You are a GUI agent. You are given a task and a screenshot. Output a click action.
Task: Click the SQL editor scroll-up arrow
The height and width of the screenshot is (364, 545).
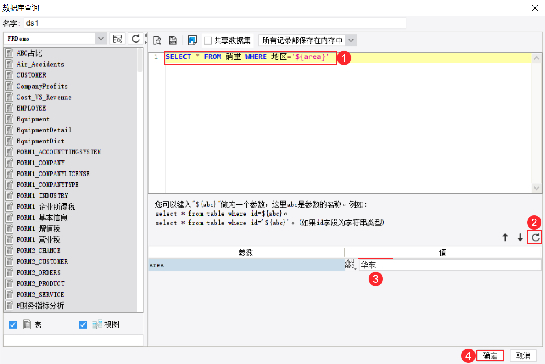536,58
